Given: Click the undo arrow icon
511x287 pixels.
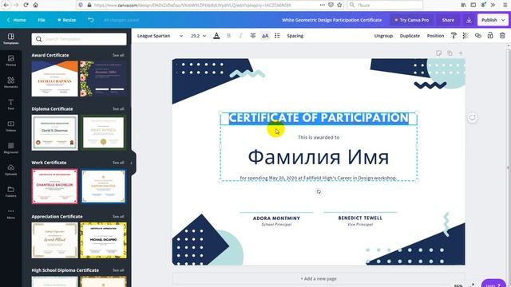Looking at the screenshot, I should [90, 20].
